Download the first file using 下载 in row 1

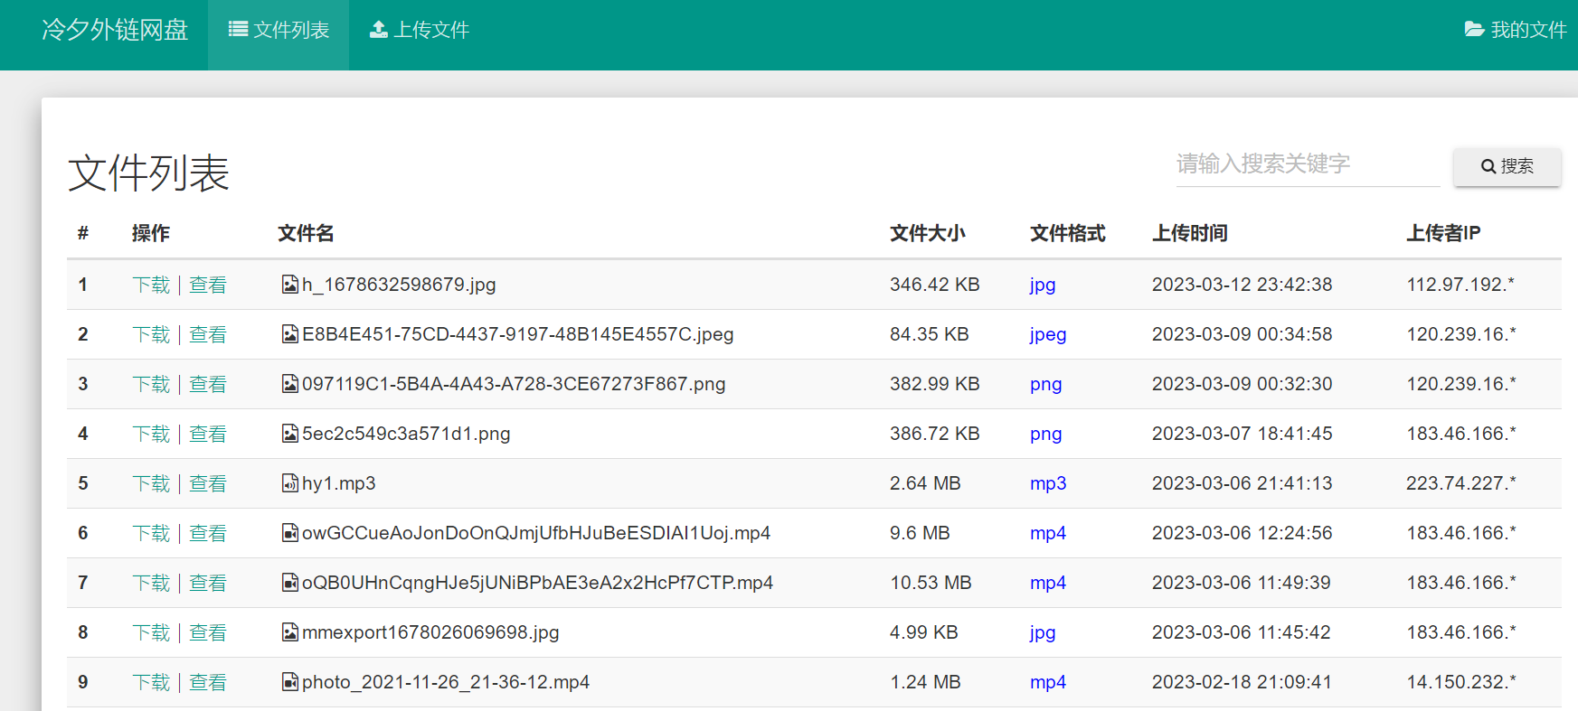[151, 285]
